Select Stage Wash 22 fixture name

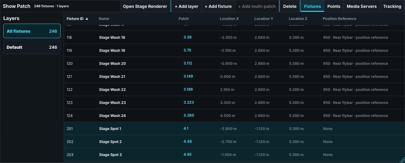112,90
